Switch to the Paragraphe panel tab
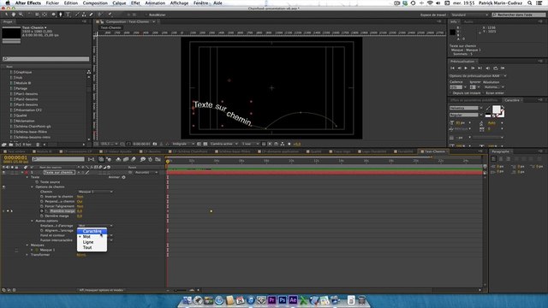Screen dimensions: 548x308 [500, 151]
